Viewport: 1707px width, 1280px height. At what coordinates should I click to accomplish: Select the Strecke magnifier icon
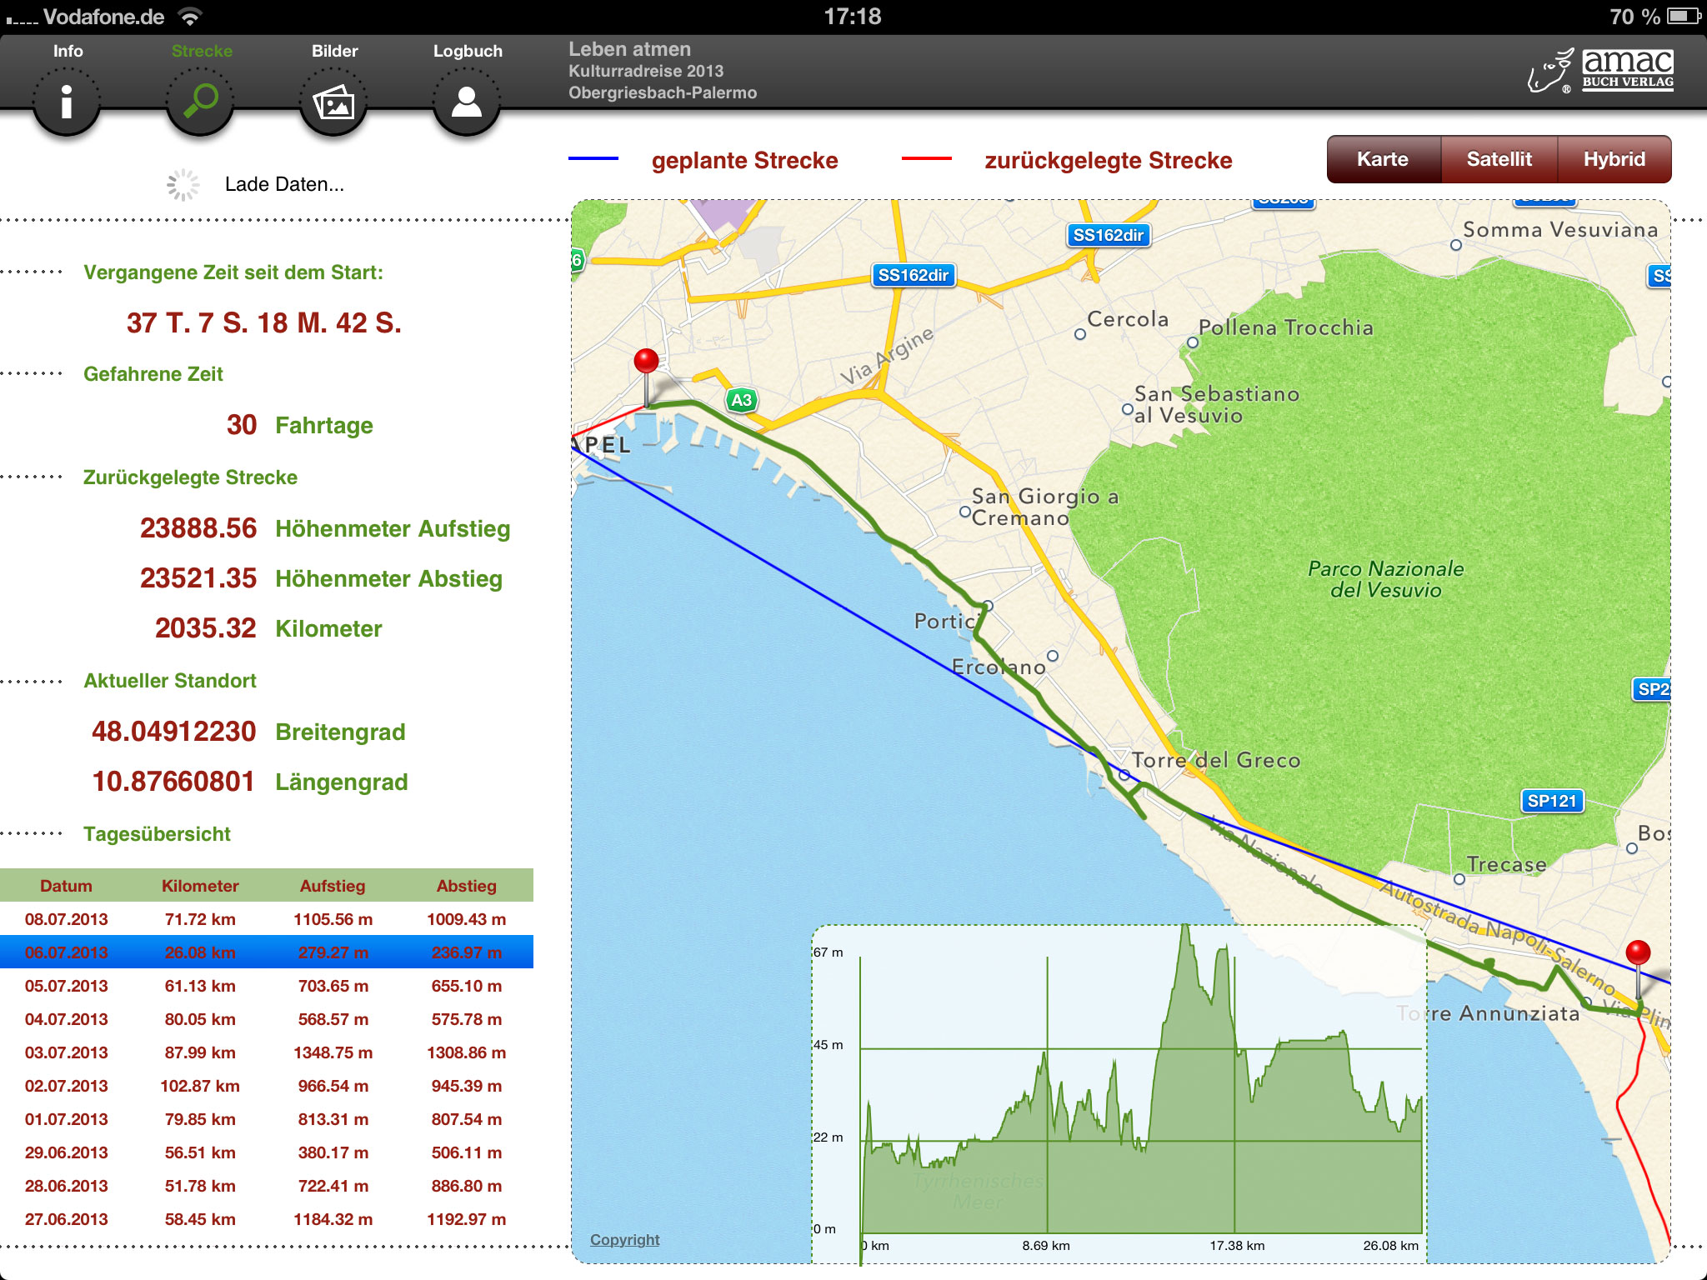(200, 102)
